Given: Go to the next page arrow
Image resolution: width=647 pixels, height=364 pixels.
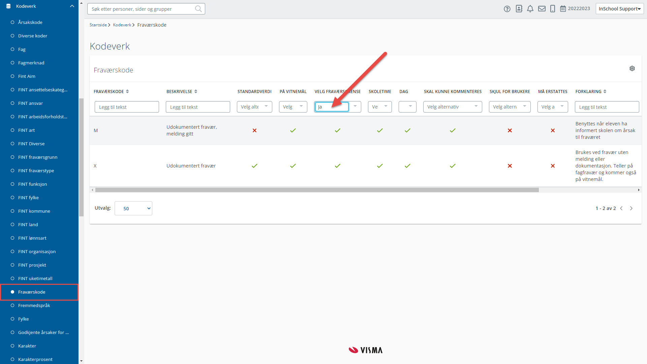Looking at the screenshot, I should click(x=631, y=208).
